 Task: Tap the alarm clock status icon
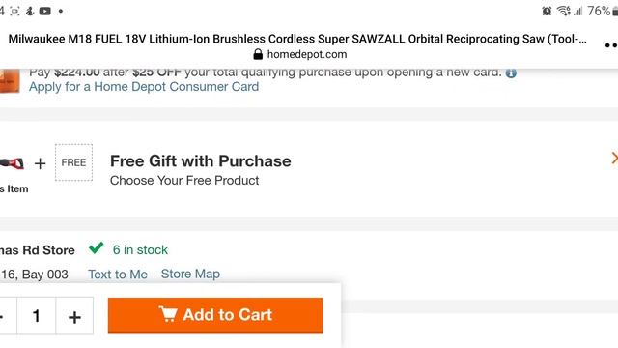[547, 11]
